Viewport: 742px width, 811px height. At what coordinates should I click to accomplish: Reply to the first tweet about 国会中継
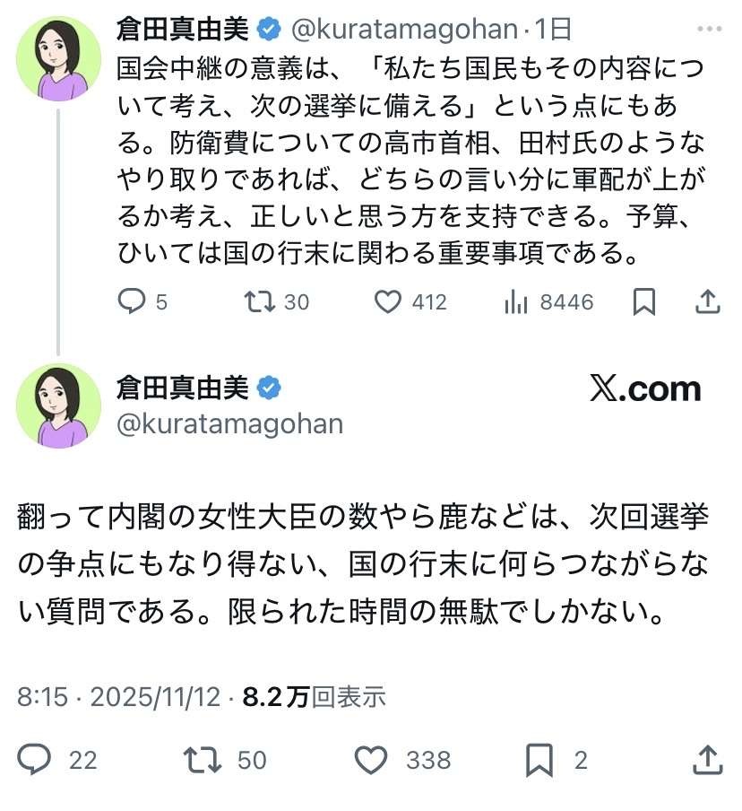tap(132, 302)
